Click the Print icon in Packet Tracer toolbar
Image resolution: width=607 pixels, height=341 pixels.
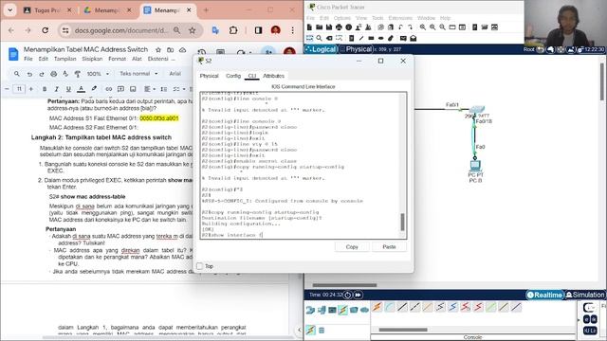click(339, 27)
